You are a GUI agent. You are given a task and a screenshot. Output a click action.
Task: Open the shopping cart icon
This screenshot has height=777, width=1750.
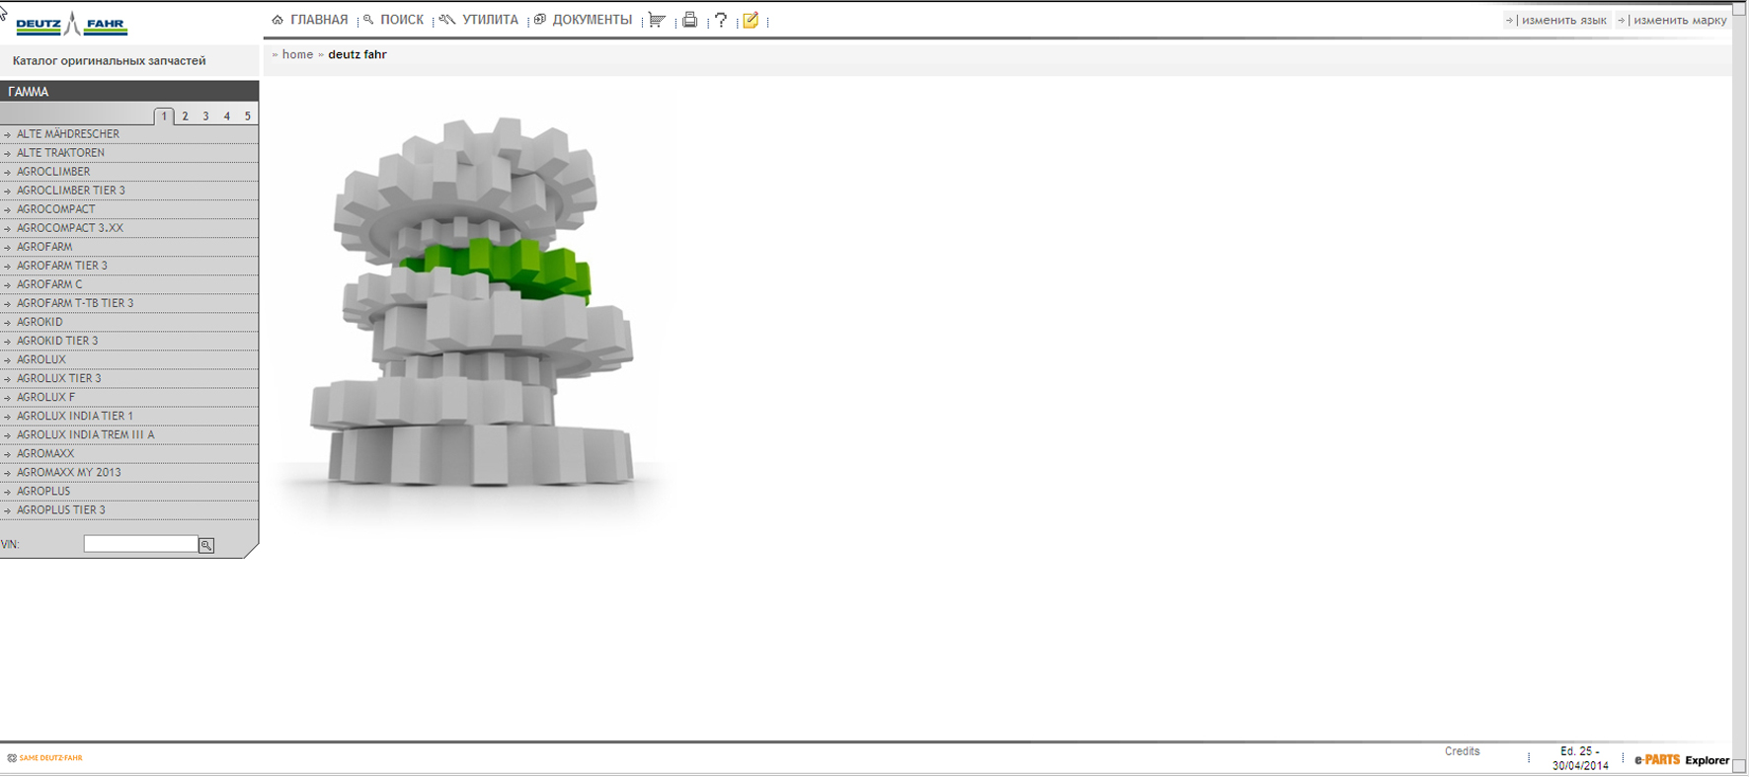click(x=657, y=20)
